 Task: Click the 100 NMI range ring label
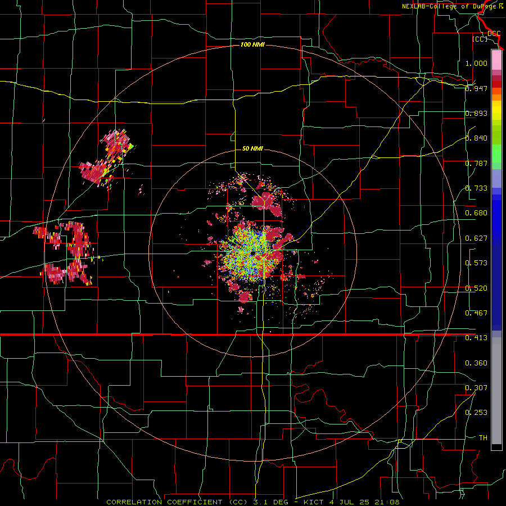[252, 44]
